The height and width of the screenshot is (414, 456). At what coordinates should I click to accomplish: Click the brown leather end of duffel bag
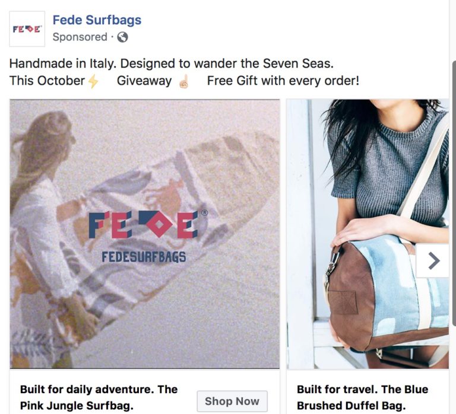pyautogui.click(x=350, y=297)
